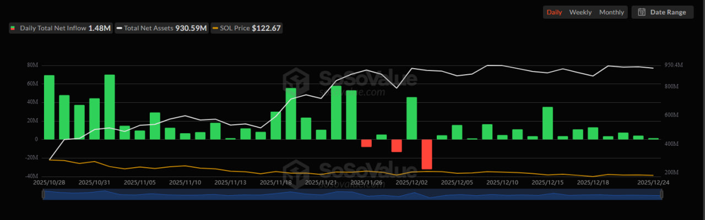Click the last small green bar at 2025/12/24
705x220 pixels.
653,139
